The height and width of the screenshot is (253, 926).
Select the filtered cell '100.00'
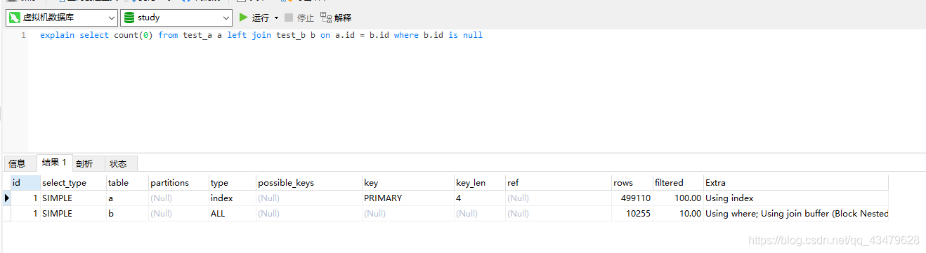click(x=678, y=198)
